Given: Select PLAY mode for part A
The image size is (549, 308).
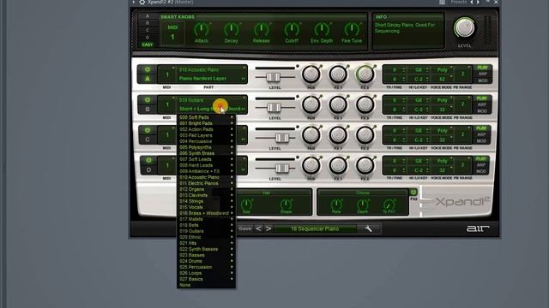Looking at the screenshot, I should coord(482,68).
